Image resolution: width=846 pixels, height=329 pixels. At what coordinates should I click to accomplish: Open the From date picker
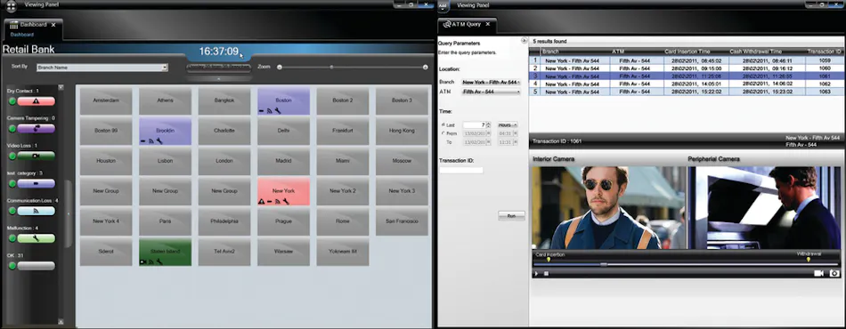489,133
